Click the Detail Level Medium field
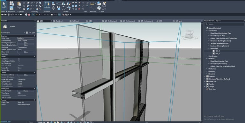 click(26, 38)
